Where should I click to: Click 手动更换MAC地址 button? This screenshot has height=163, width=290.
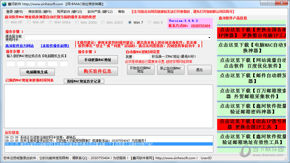(98, 59)
